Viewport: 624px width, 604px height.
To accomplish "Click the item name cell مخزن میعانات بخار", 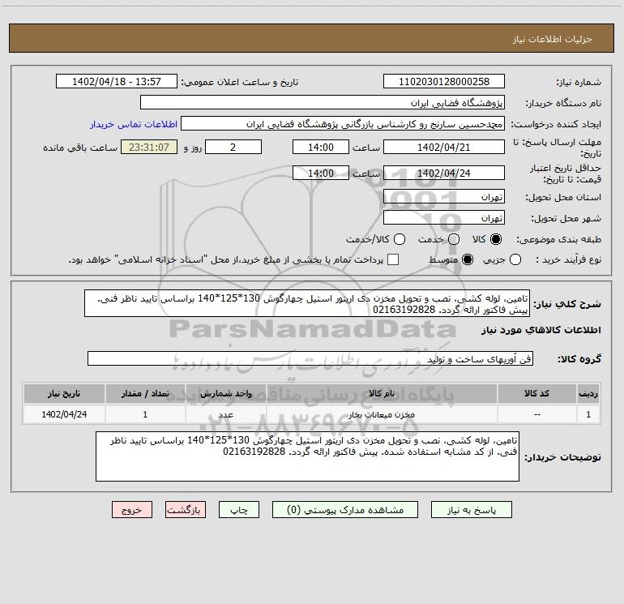I will pyautogui.click(x=382, y=414).
